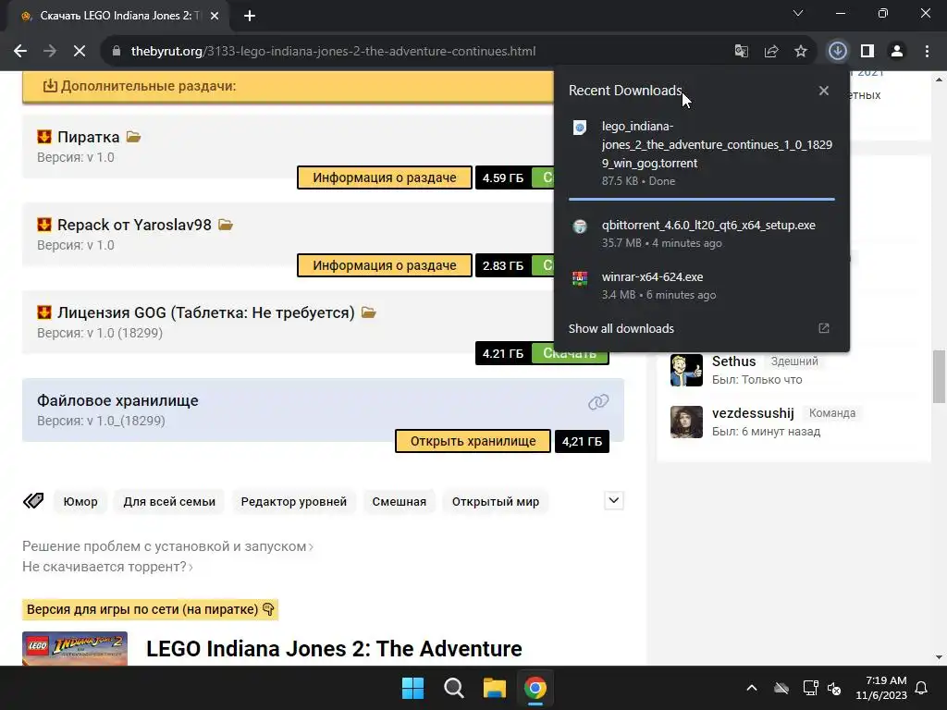Click Repack от Yaroslav98 title
Viewport: 947px width, 710px height.
point(134,225)
